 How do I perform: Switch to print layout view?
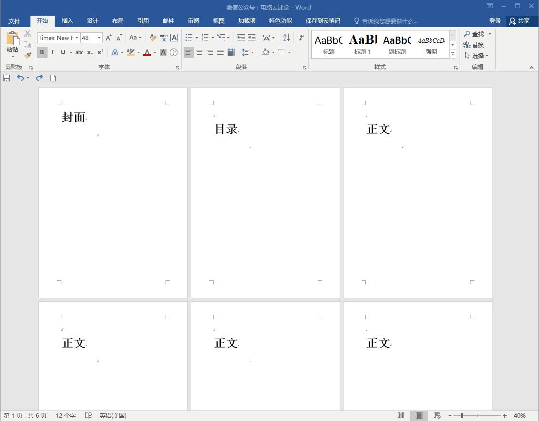point(419,415)
